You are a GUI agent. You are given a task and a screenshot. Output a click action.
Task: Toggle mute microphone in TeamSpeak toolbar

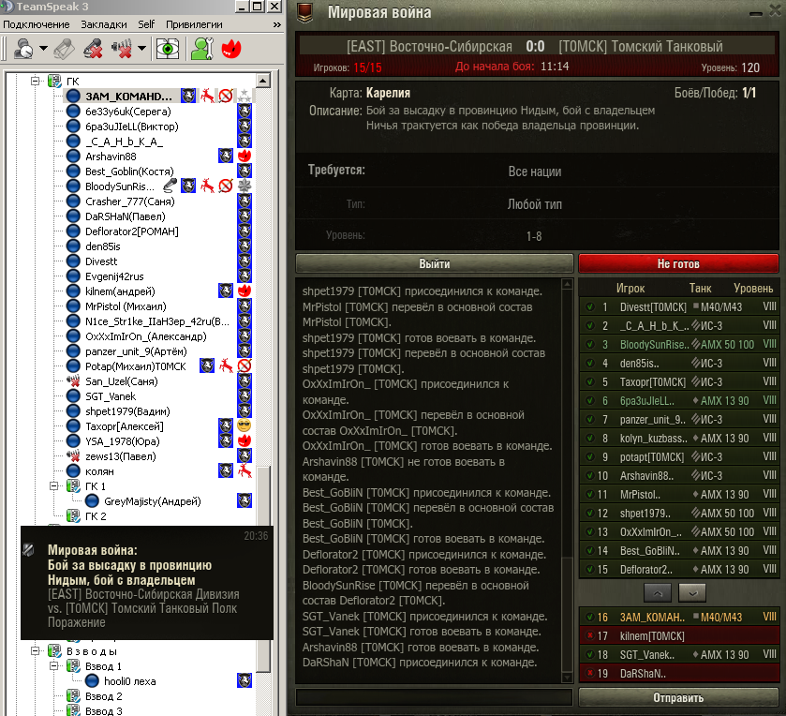[x=94, y=49]
